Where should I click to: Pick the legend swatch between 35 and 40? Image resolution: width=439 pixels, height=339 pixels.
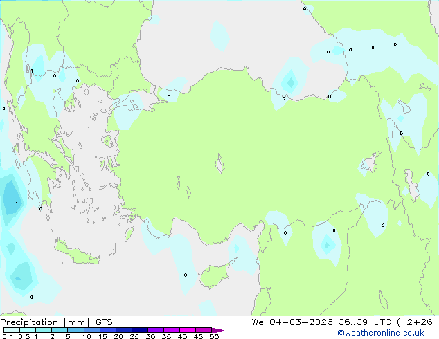[172, 330]
